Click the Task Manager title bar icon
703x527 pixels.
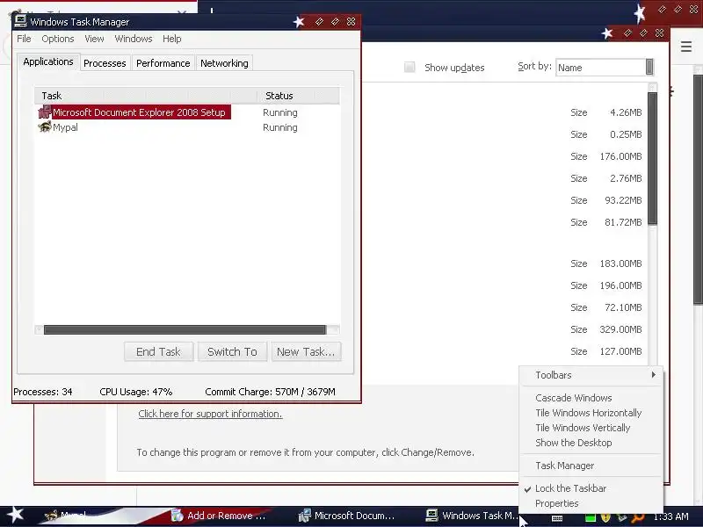pyautogui.click(x=20, y=21)
